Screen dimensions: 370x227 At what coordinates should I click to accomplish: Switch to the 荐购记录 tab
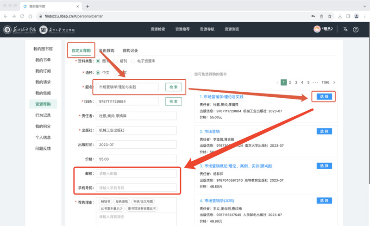pos(130,50)
